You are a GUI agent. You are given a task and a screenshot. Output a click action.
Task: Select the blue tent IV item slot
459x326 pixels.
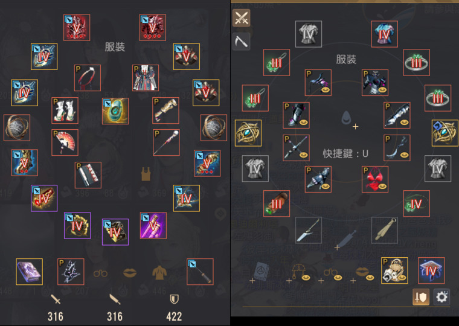(431, 270)
